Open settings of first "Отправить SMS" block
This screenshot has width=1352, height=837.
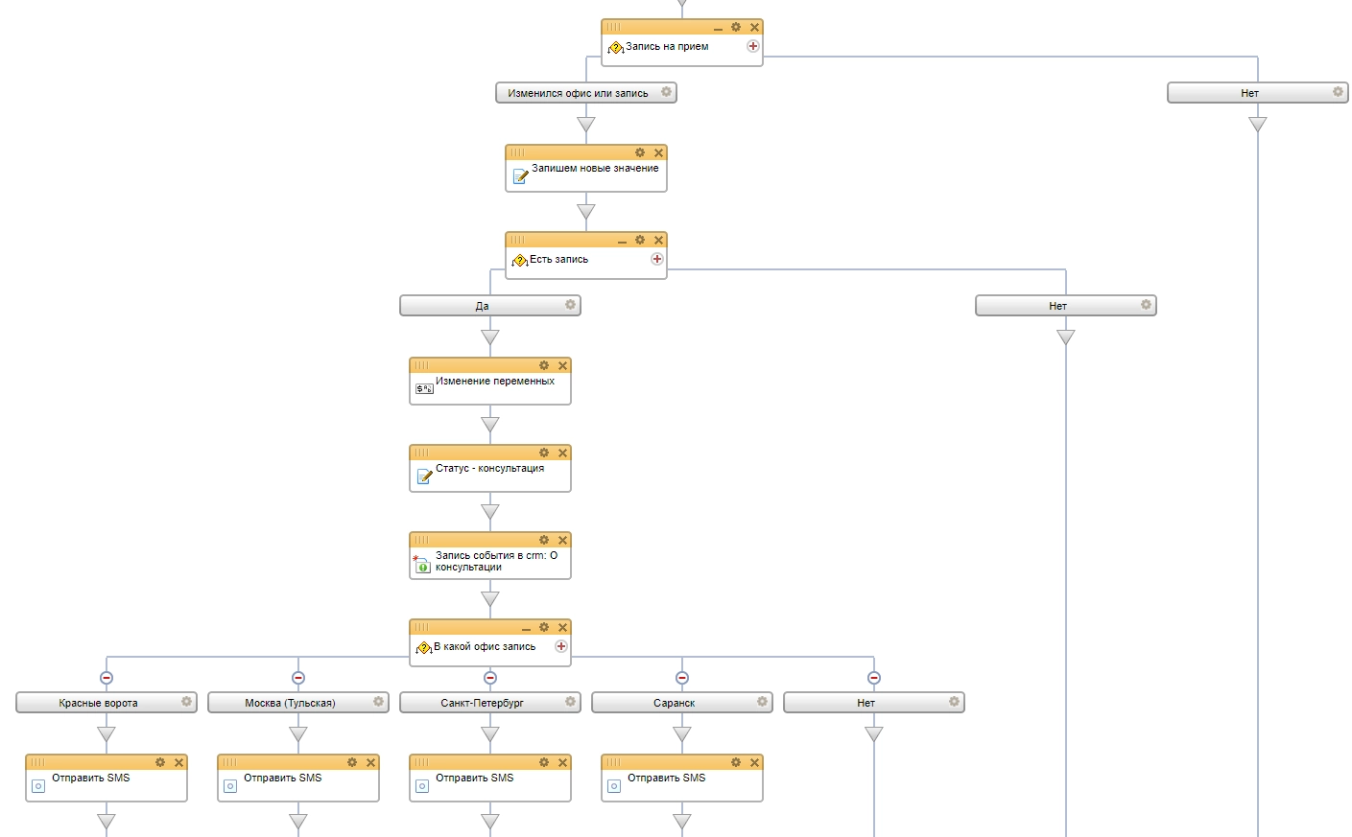click(160, 763)
